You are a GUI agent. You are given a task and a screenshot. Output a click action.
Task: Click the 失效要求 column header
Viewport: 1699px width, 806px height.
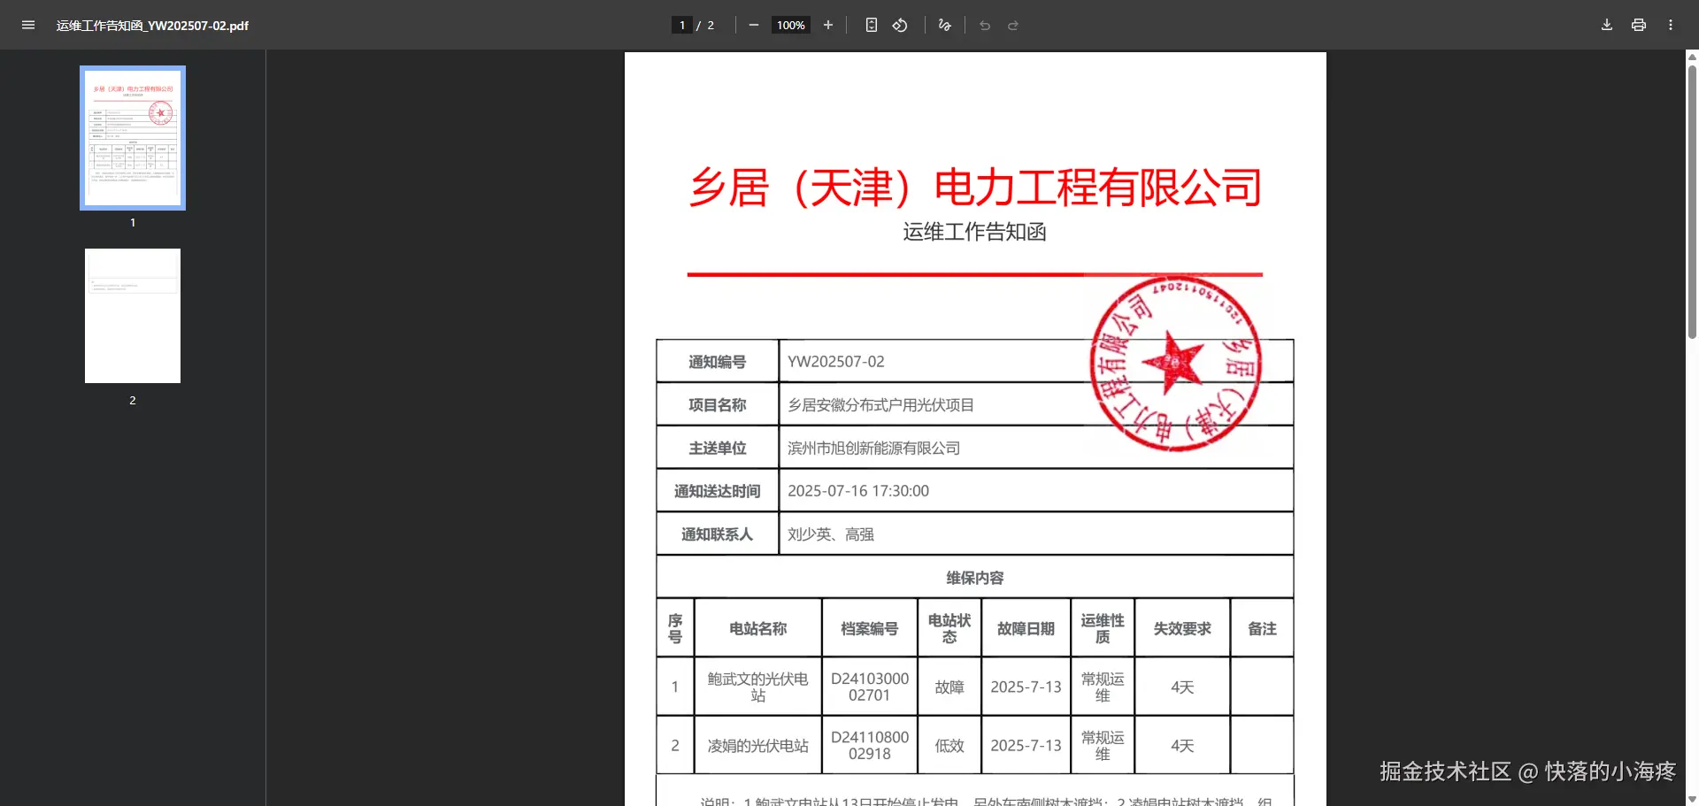point(1182,628)
